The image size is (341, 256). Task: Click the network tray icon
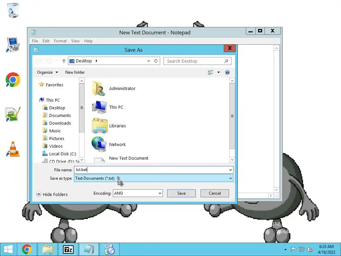[302, 249]
